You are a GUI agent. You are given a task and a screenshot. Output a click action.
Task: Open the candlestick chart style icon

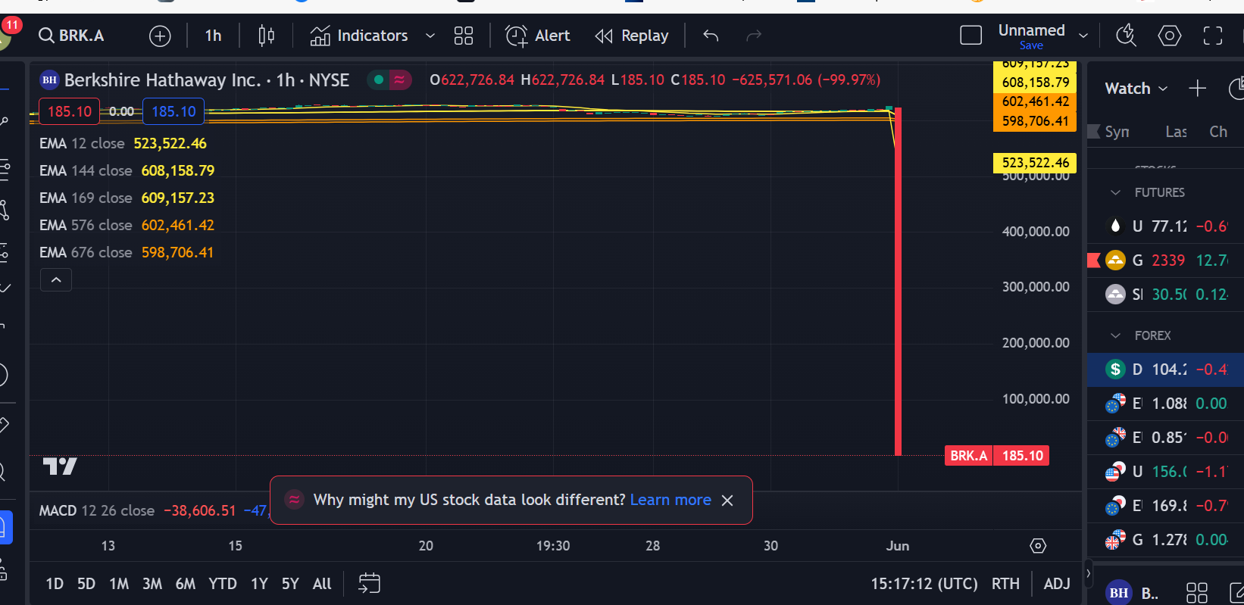coord(266,36)
